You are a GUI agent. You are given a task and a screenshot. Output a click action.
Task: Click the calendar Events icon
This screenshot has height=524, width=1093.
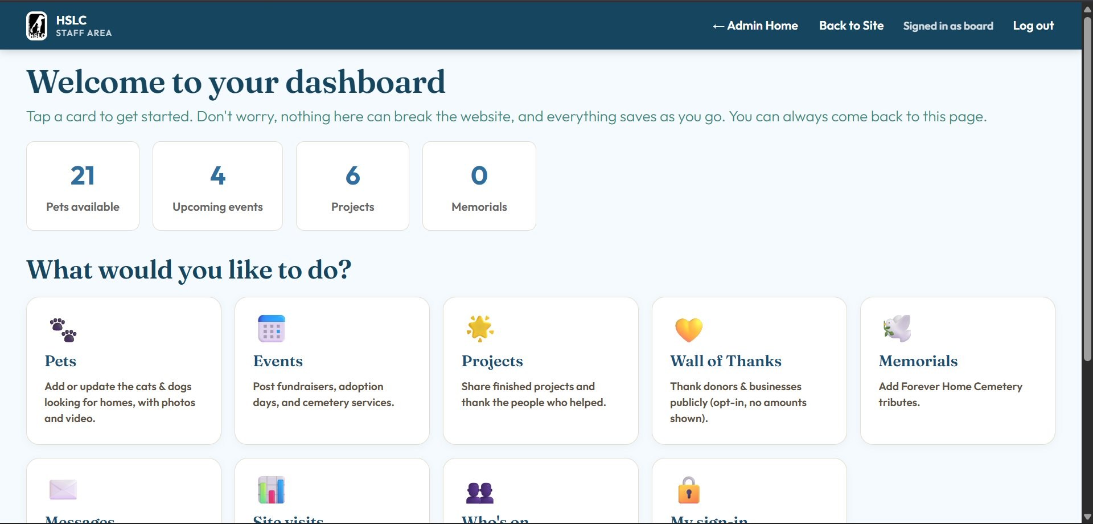[x=272, y=329]
